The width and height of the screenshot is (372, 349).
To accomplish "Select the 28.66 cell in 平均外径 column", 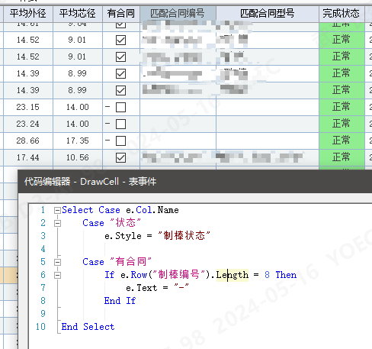I will pos(28,141).
